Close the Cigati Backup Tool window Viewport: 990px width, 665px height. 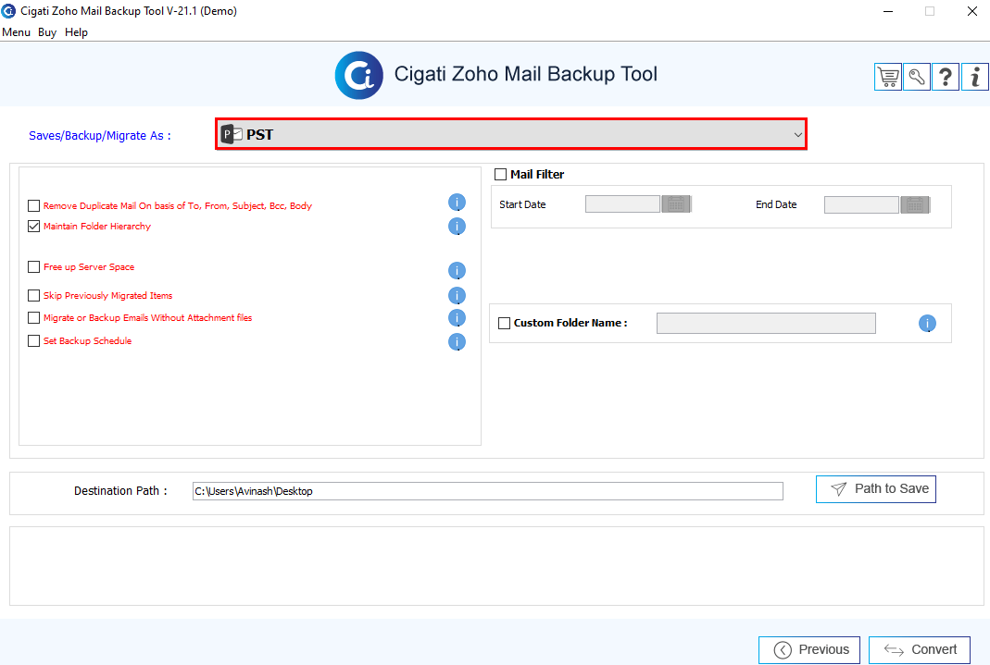click(972, 11)
